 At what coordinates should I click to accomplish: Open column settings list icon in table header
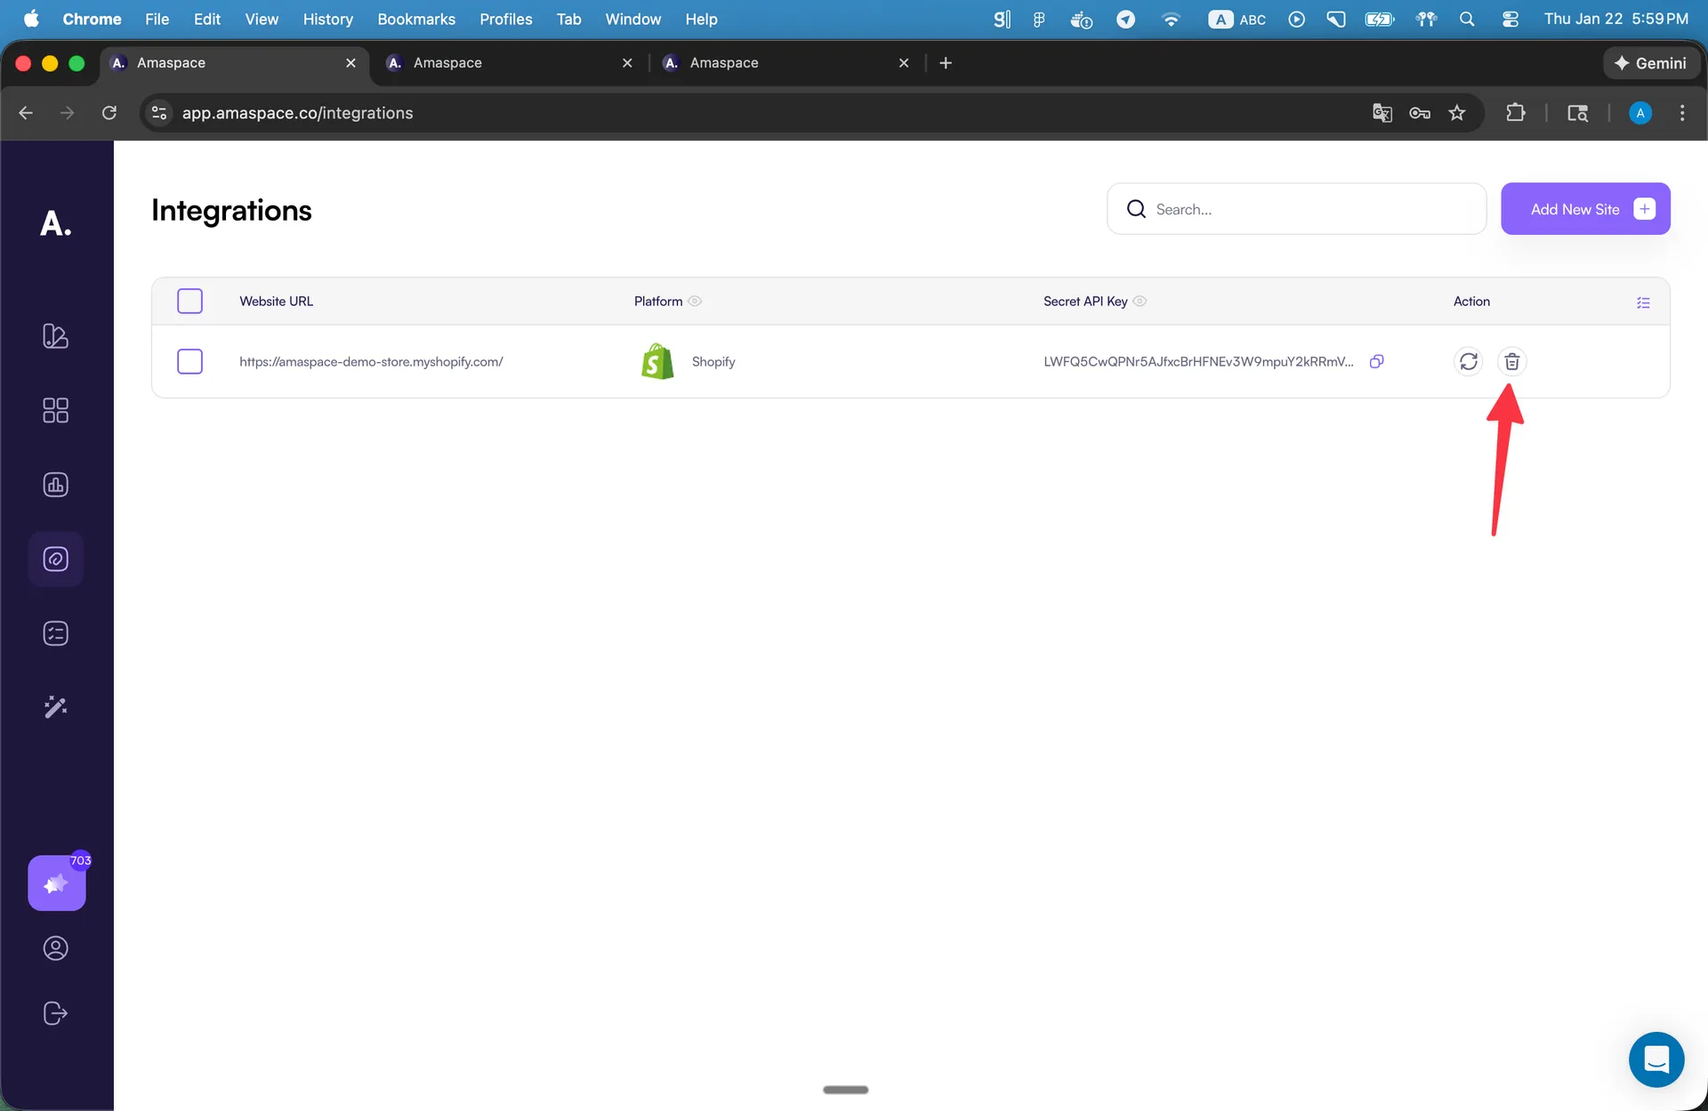(x=1643, y=302)
